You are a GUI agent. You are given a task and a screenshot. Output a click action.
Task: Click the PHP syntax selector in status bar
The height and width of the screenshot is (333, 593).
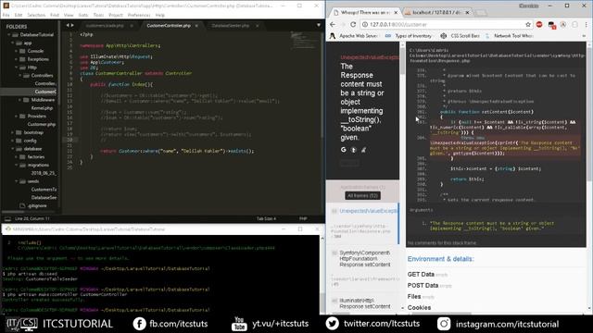(303, 218)
